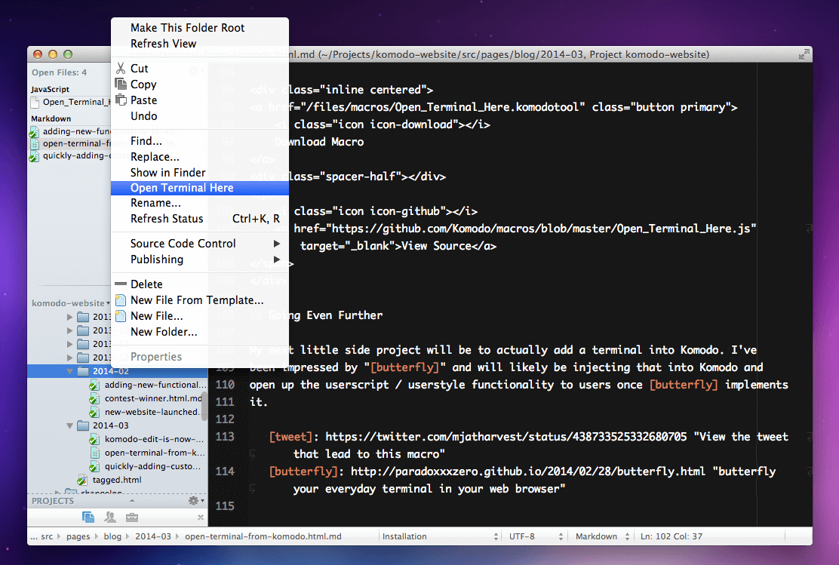Open the Projects gear menu
The height and width of the screenshot is (565, 839).
196,501
